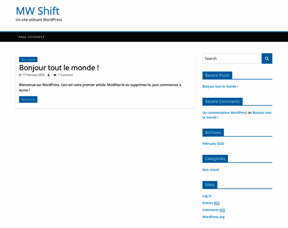This screenshot has width=288, height=228.
Task: Visit the WordPress.org link
Action: [213, 217]
